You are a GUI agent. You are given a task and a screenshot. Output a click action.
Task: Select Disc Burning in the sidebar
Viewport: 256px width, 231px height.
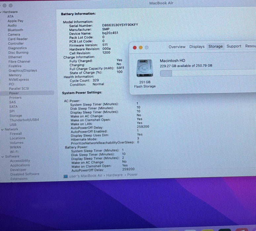coord(18,52)
